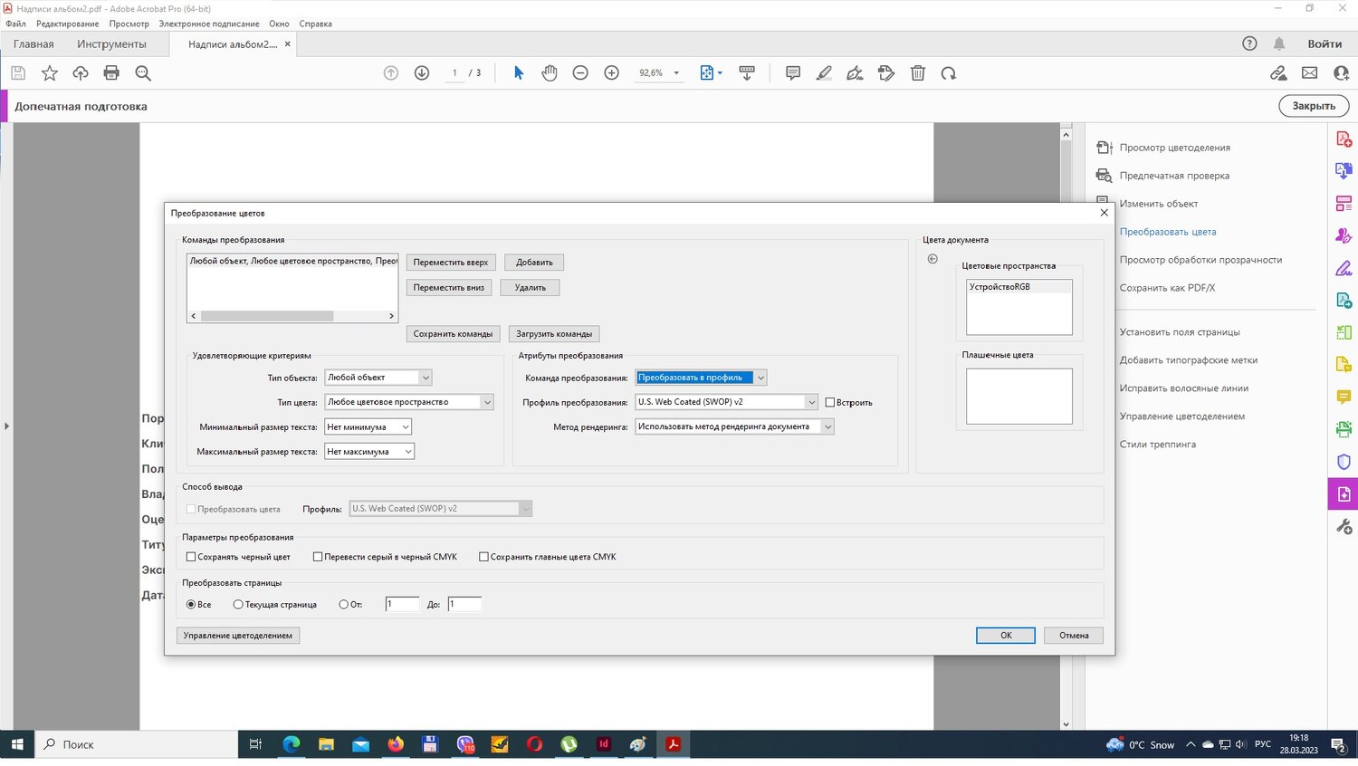Open the Метод рендеринга dropdown
This screenshot has height=766, width=1358.
click(734, 426)
